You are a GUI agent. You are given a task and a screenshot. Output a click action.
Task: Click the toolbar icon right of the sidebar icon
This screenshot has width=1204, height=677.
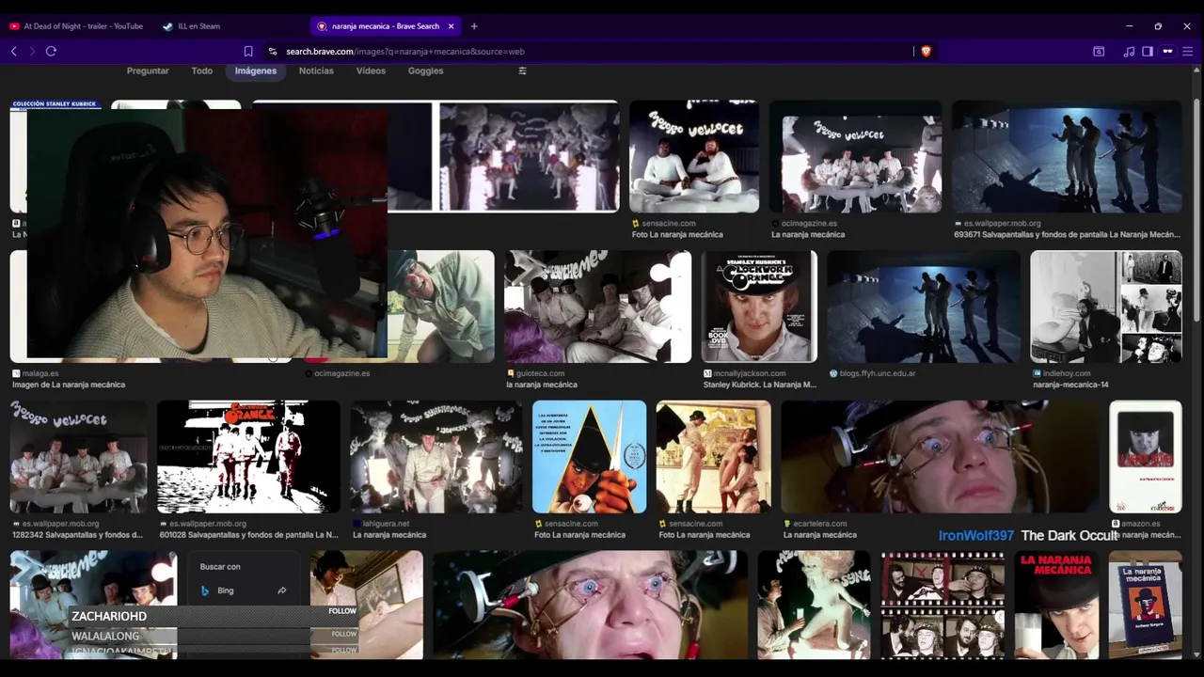click(1167, 52)
